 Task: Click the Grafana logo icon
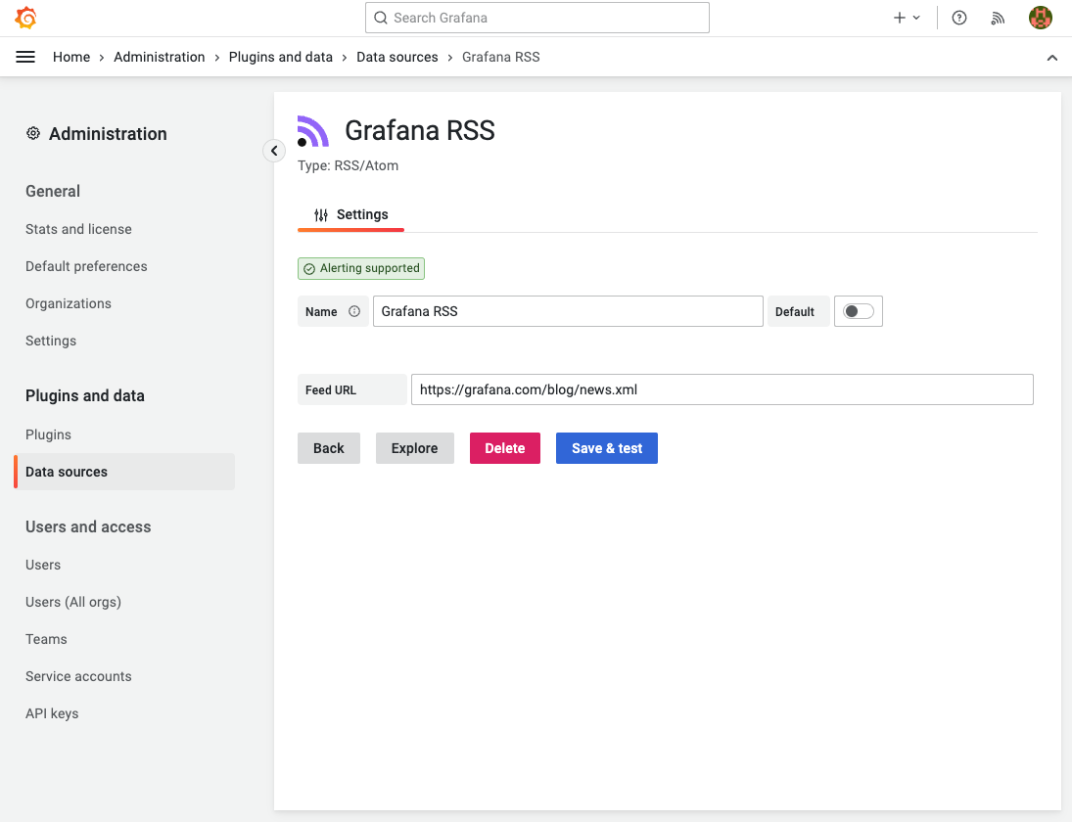pos(26,18)
